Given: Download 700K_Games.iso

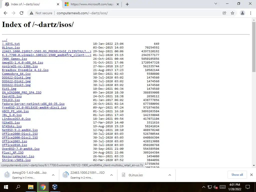Looking at the screenshot, I should coord(14,59).
